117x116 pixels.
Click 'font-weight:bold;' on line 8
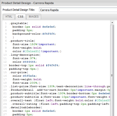[x=27, y=48]
